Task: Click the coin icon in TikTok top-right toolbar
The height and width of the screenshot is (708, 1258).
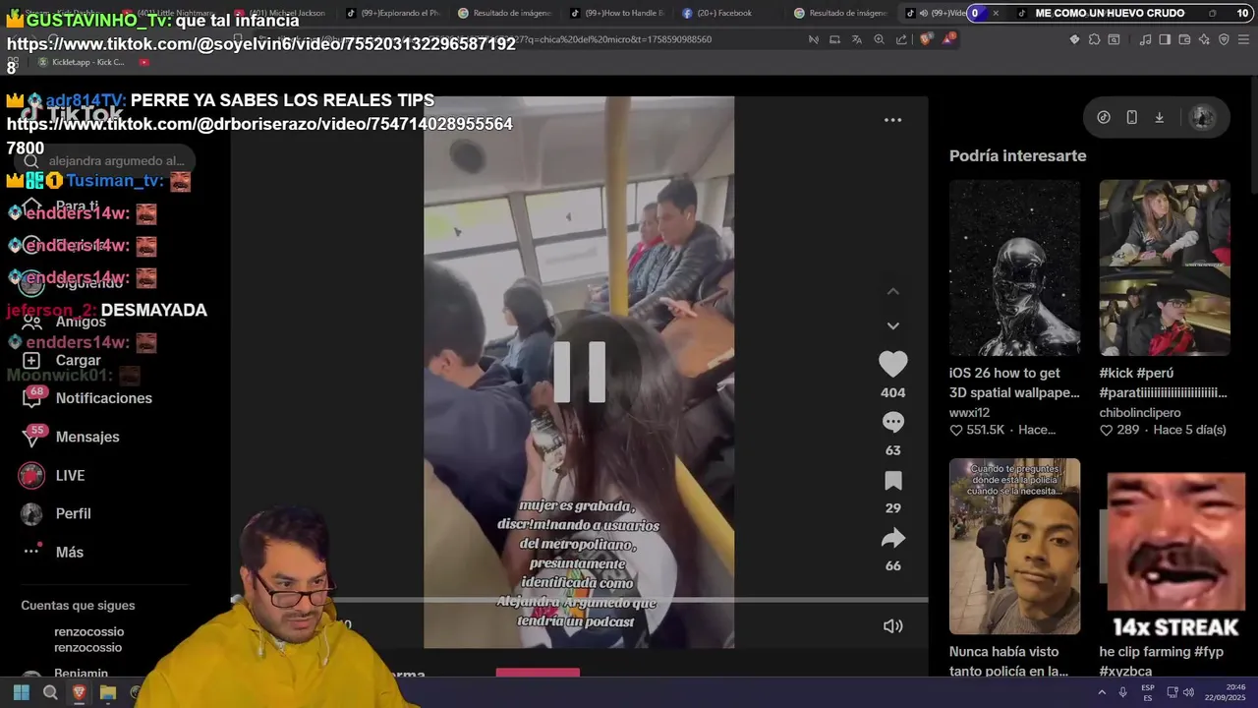Action: click(1104, 117)
